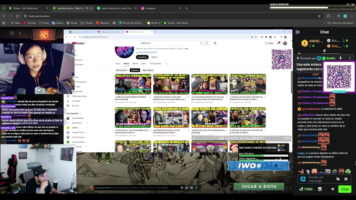Open the Chrome three-dot menu
This screenshot has height=200, width=356.
click(x=352, y=16)
